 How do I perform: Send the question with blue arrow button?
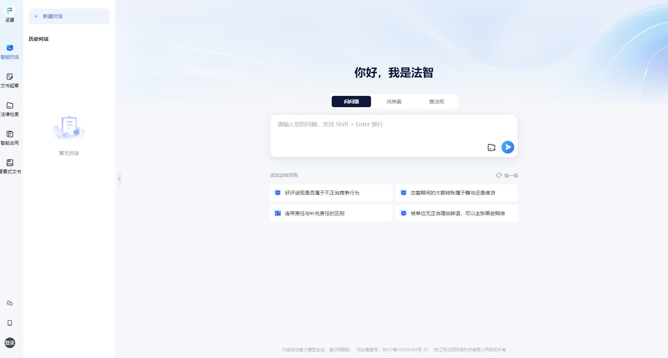(508, 147)
